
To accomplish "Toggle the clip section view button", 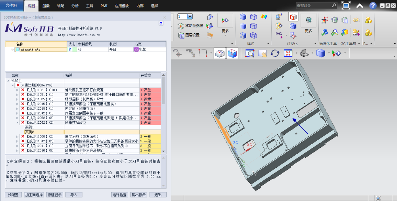I will [x=232, y=53].
